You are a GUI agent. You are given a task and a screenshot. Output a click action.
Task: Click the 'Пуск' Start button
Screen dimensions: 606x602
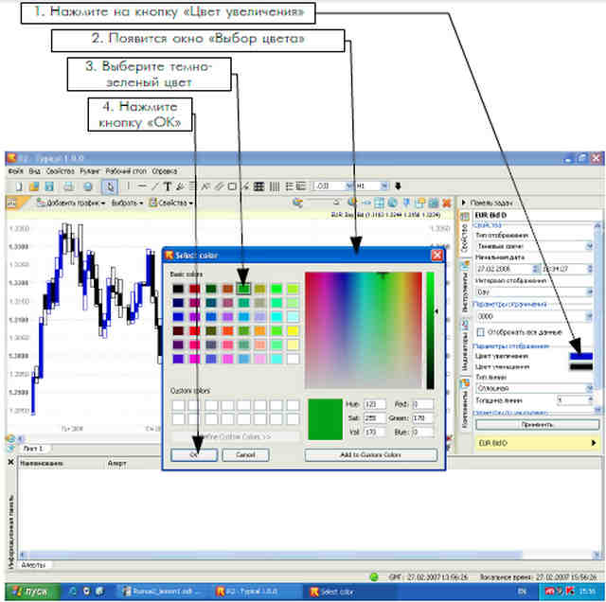point(32,592)
